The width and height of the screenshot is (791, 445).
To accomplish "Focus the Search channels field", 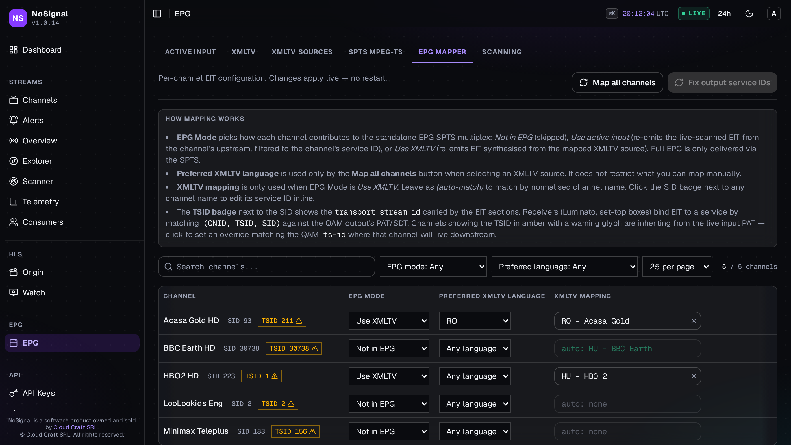I will coord(266,267).
